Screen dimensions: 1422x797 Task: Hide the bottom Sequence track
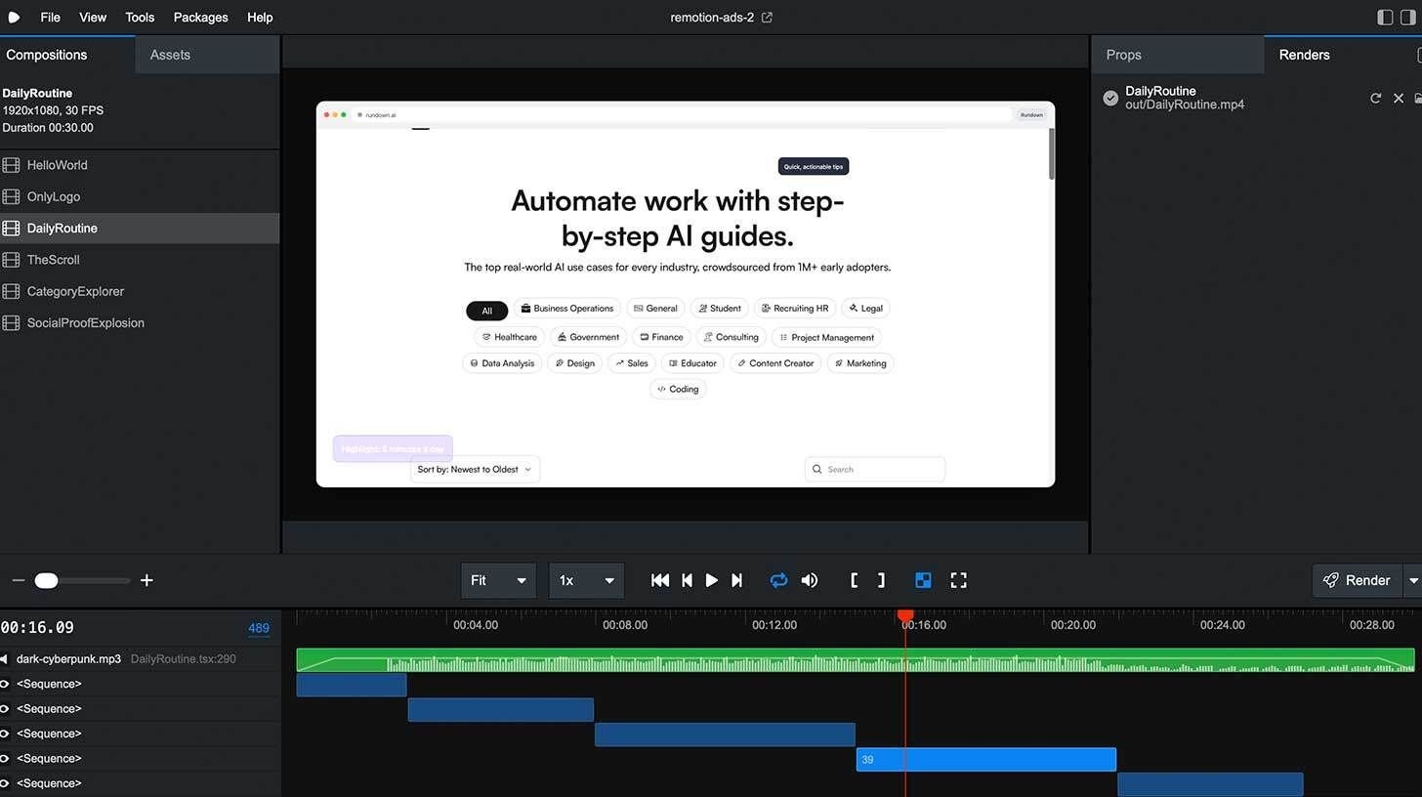[6, 782]
